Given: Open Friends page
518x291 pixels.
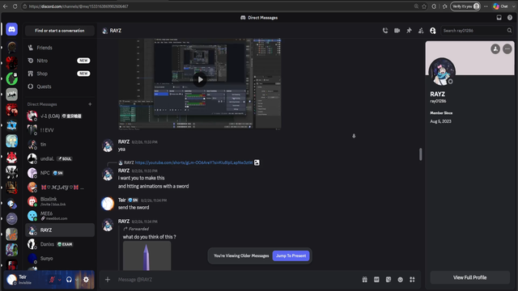Looking at the screenshot, I should click(60, 48).
